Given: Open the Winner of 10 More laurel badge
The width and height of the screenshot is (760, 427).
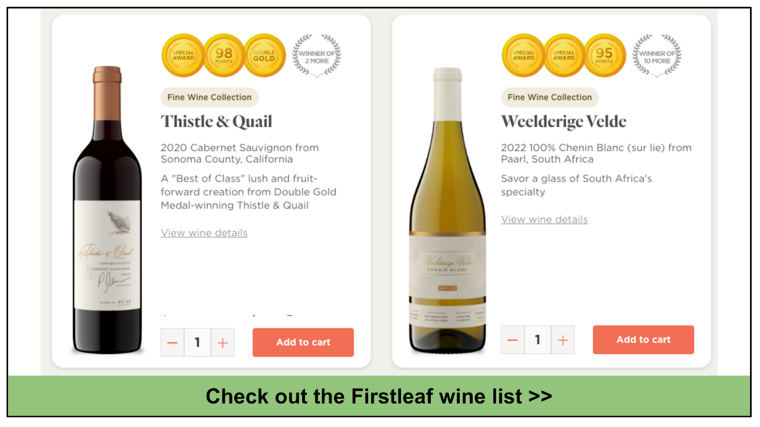Looking at the screenshot, I should [x=657, y=56].
